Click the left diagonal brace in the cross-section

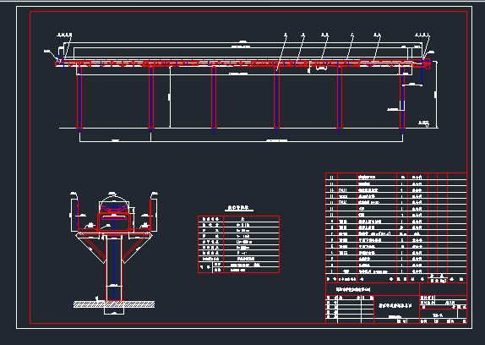coord(92,248)
